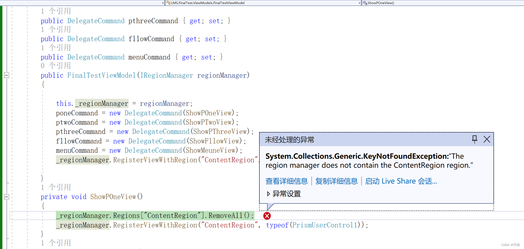Expand 异常设置 section
The height and width of the screenshot is (249, 524).
point(284,194)
